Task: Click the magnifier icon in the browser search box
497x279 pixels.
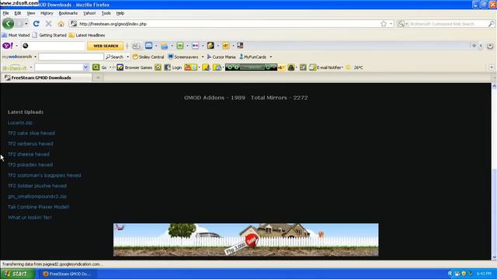Action: (491, 24)
